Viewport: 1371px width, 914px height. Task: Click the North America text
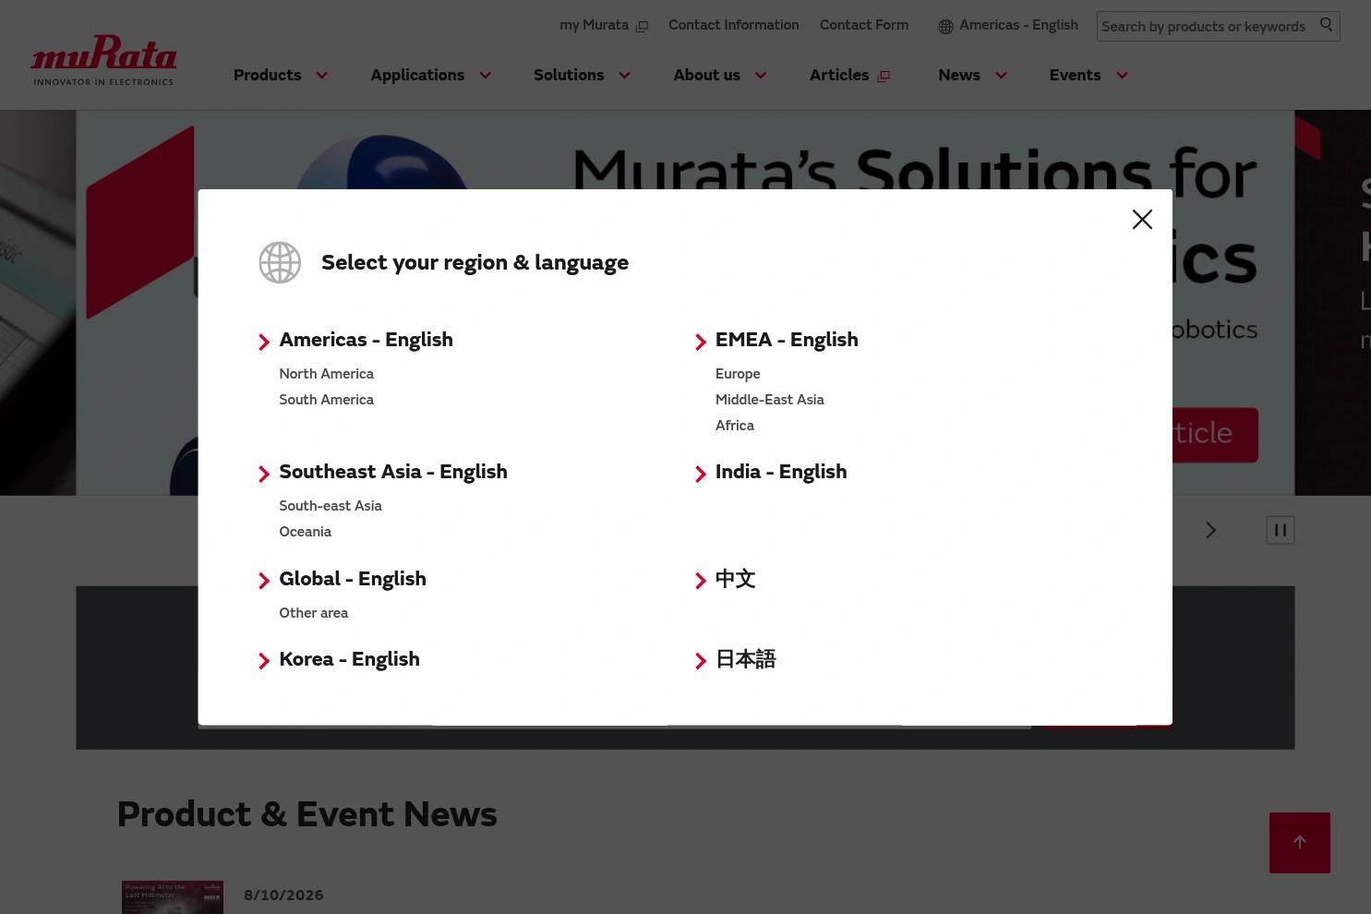point(326,374)
